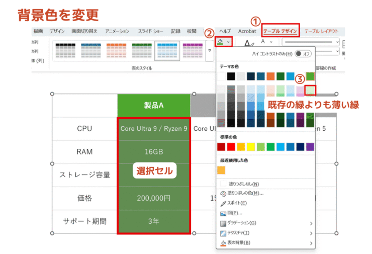Expand the shading color dropdown arrow
Image resolution: width=372 pixels, height=254 pixels.
(228, 42)
